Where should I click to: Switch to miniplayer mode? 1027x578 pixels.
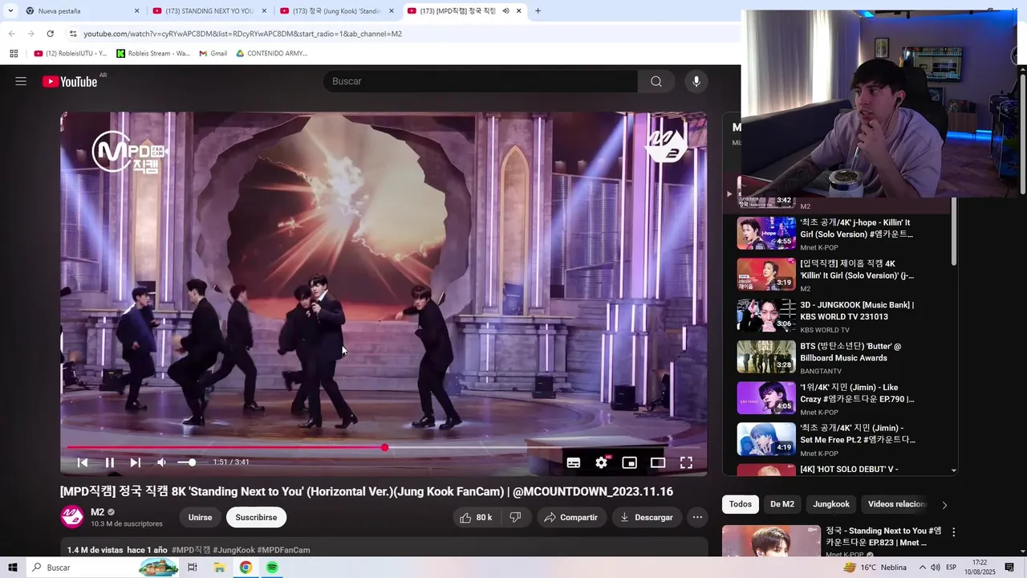tap(630, 462)
